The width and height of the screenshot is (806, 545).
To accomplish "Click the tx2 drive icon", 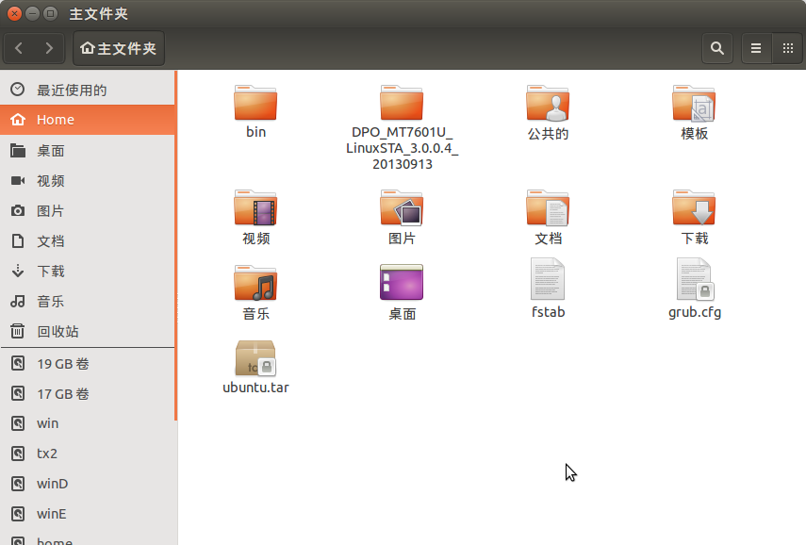I will [18, 454].
